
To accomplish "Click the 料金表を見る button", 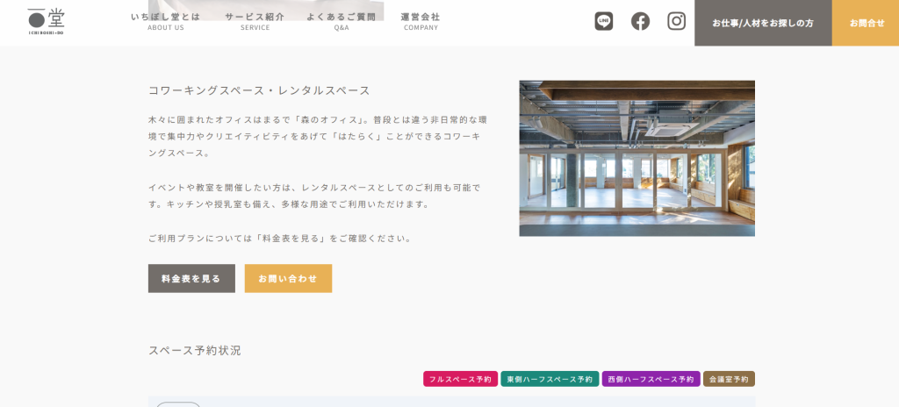I will (x=191, y=278).
